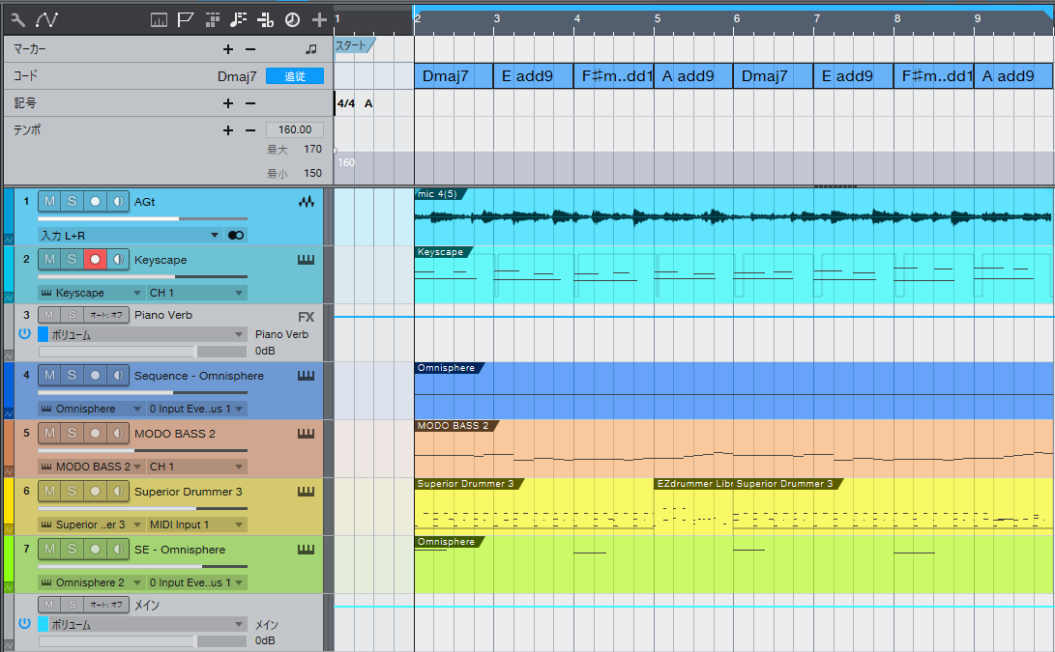
Task: Adjust Piano Verb volume automation slider
Action: 143,351
